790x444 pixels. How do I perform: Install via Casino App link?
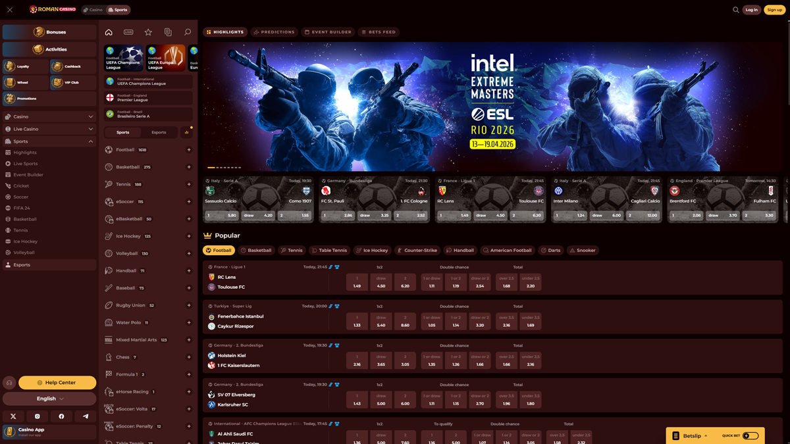(49, 432)
